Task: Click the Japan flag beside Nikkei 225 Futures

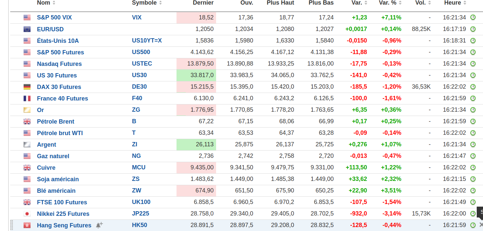Action: 27,214
